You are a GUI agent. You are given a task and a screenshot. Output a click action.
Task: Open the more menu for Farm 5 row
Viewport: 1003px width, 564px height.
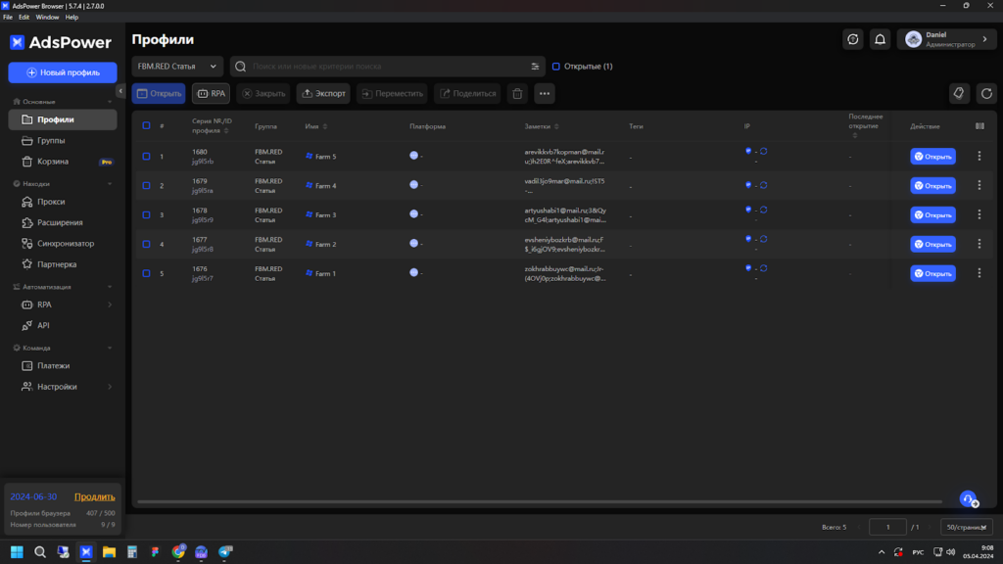pos(979,156)
